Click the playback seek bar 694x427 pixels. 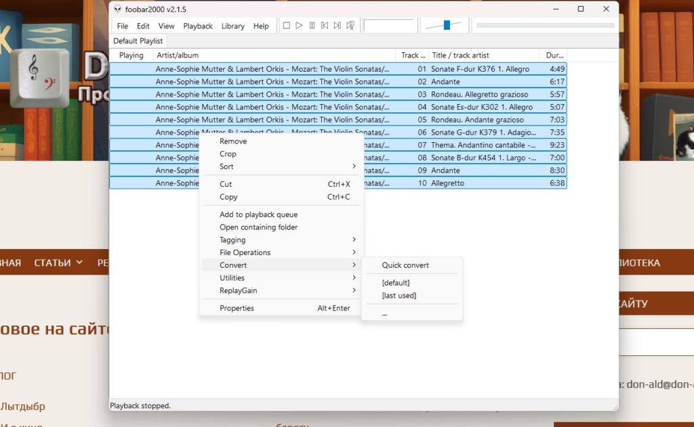pyautogui.click(x=545, y=26)
